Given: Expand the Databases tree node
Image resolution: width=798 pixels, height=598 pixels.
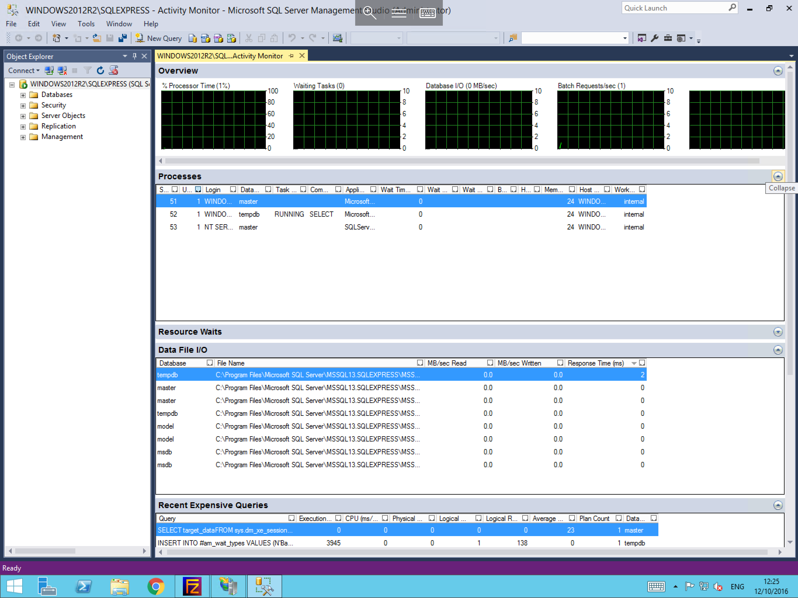Looking at the screenshot, I should [23, 95].
